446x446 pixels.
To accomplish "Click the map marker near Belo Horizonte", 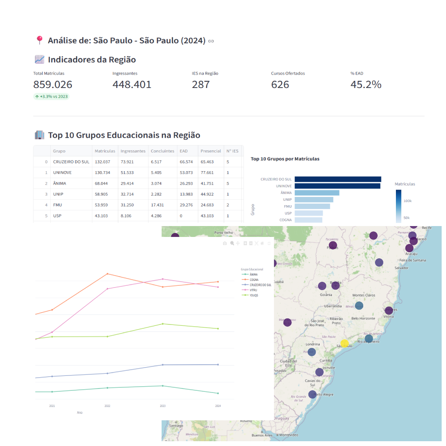I will [x=359, y=306].
